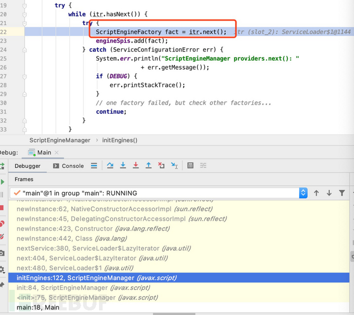Toggle the fold marker at line 33
The image size is (354, 315).
click(25, 130)
